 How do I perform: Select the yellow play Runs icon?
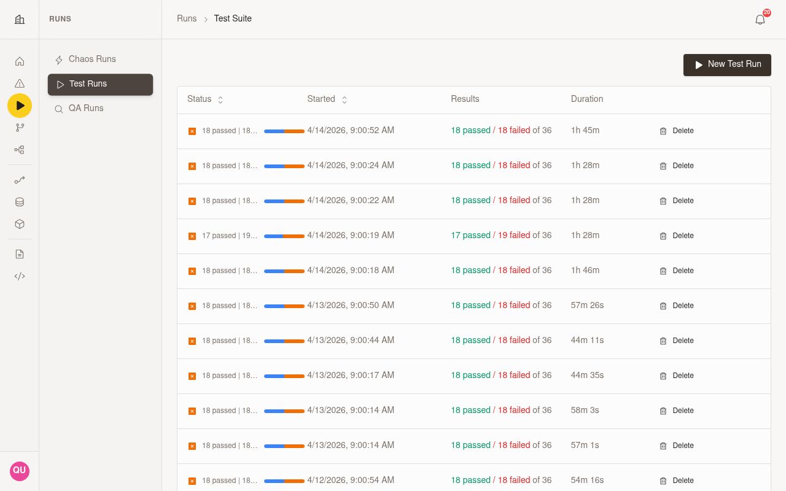20,106
